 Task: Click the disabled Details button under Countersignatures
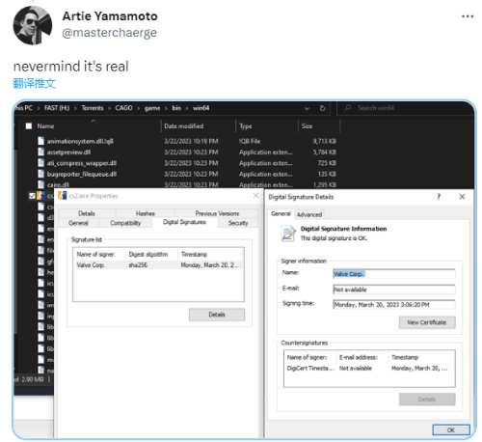427,400
